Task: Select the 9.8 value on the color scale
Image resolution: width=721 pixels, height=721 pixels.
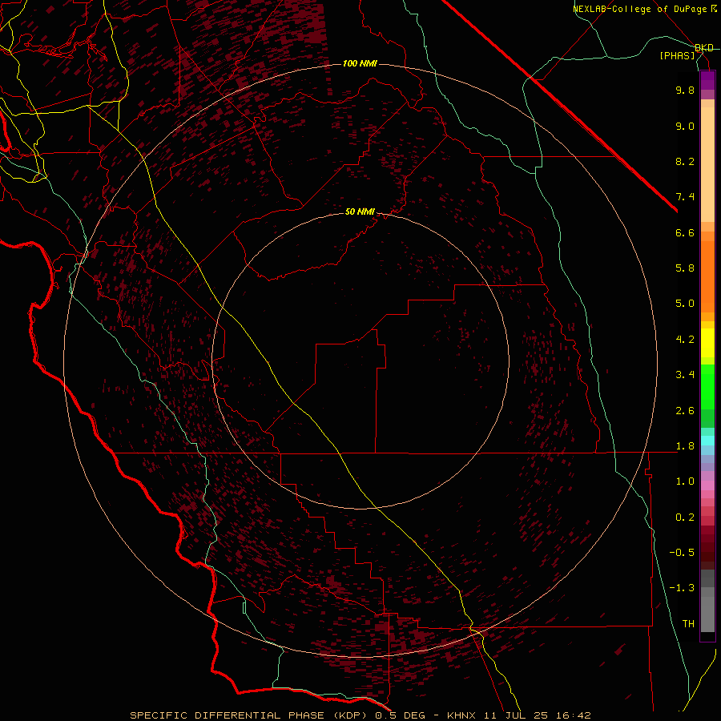Action: click(x=685, y=90)
